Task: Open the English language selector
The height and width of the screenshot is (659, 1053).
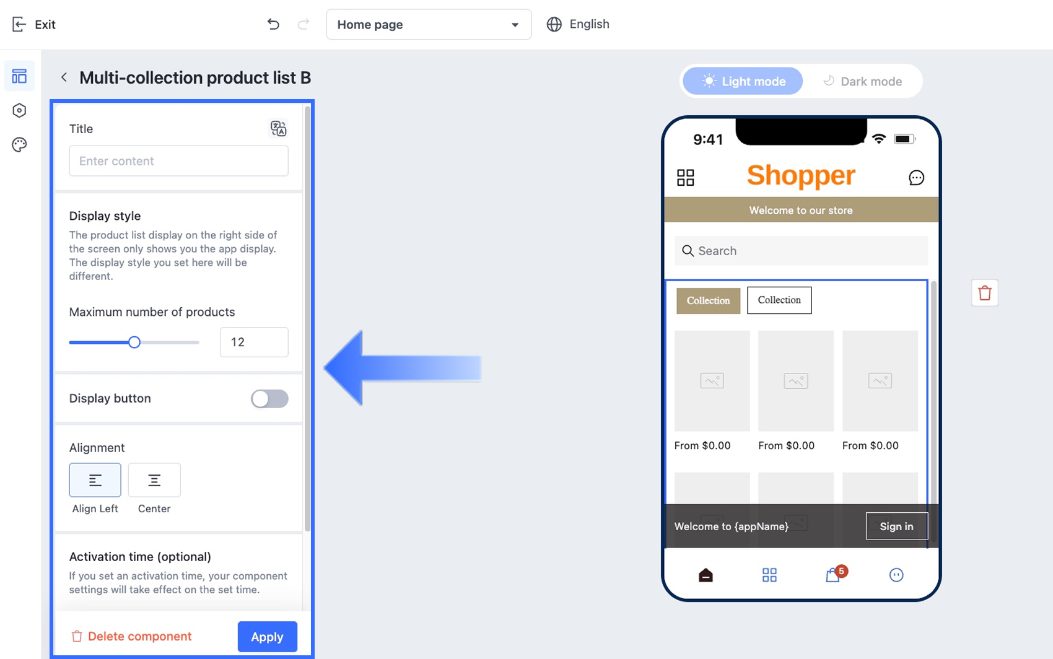Action: [x=578, y=24]
